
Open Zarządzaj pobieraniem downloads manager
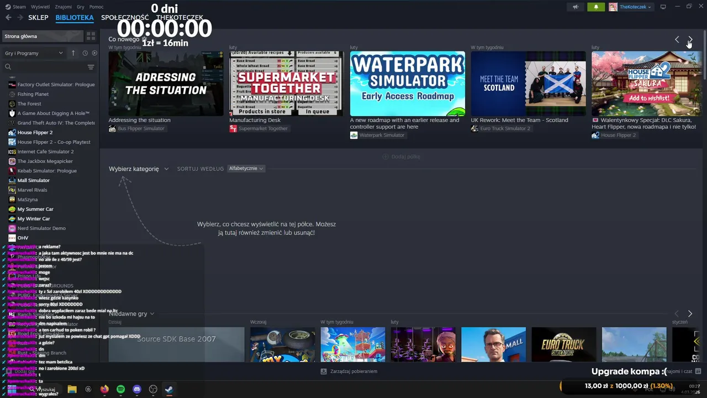pos(349,371)
